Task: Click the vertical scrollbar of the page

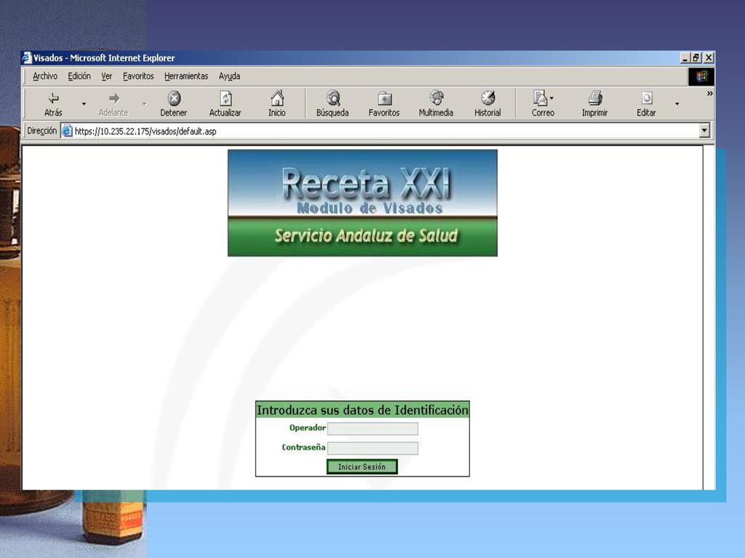Action: (x=709, y=318)
